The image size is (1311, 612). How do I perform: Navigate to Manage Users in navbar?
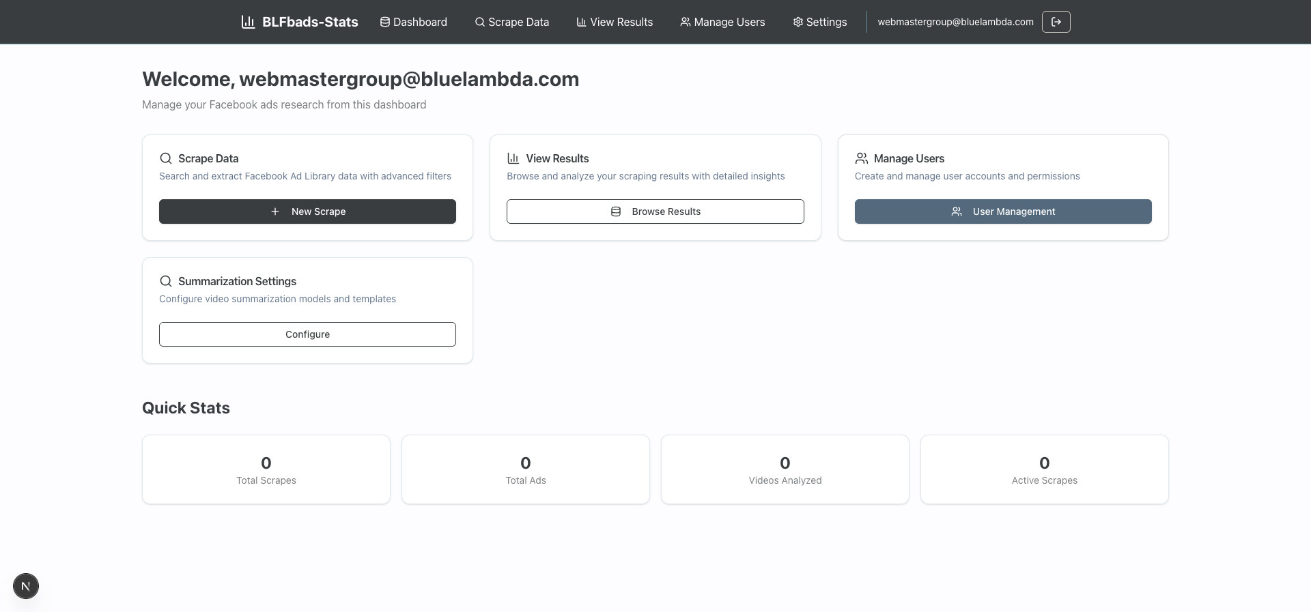(722, 22)
